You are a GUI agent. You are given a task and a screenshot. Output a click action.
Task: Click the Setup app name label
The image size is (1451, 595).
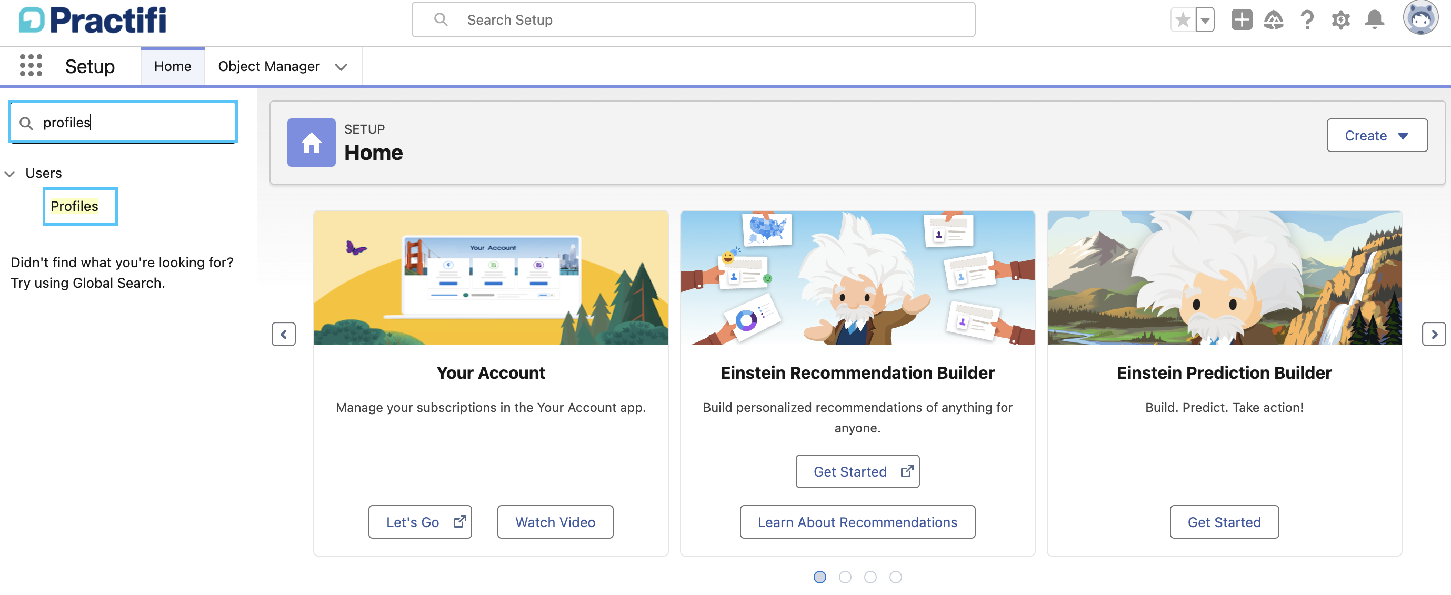pyautogui.click(x=89, y=66)
